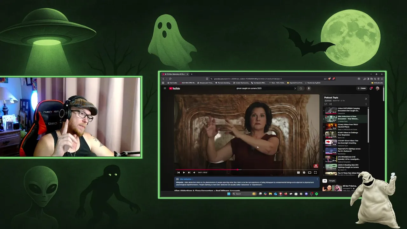Open the playlist three-dot options menu

click(366, 104)
